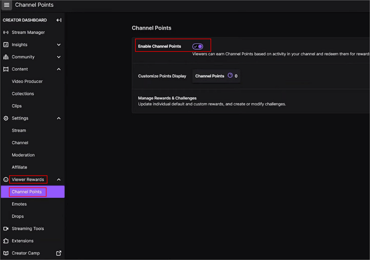Click the Settings label
This screenshot has height=260, width=370.
pyautogui.click(x=20, y=118)
